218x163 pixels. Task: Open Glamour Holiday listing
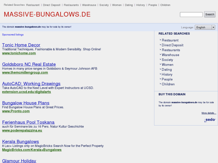coord(19,161)
